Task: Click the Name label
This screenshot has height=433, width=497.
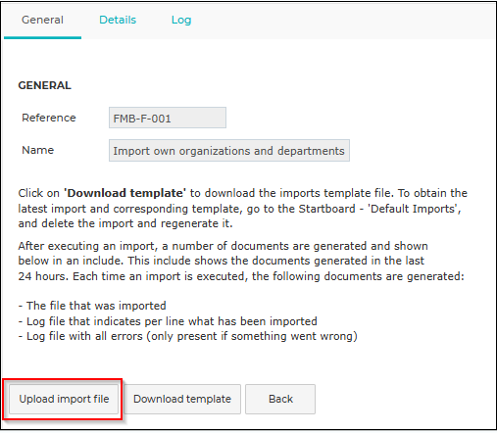Action: (x=38, y=150)
